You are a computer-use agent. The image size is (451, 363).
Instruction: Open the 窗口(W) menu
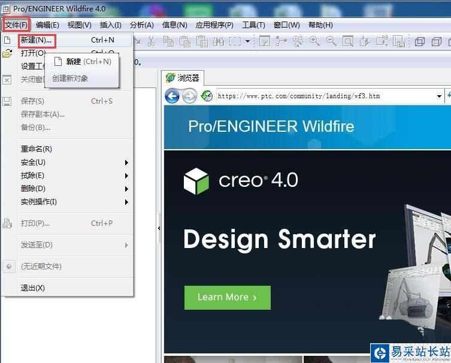click(x=286, y=25)
